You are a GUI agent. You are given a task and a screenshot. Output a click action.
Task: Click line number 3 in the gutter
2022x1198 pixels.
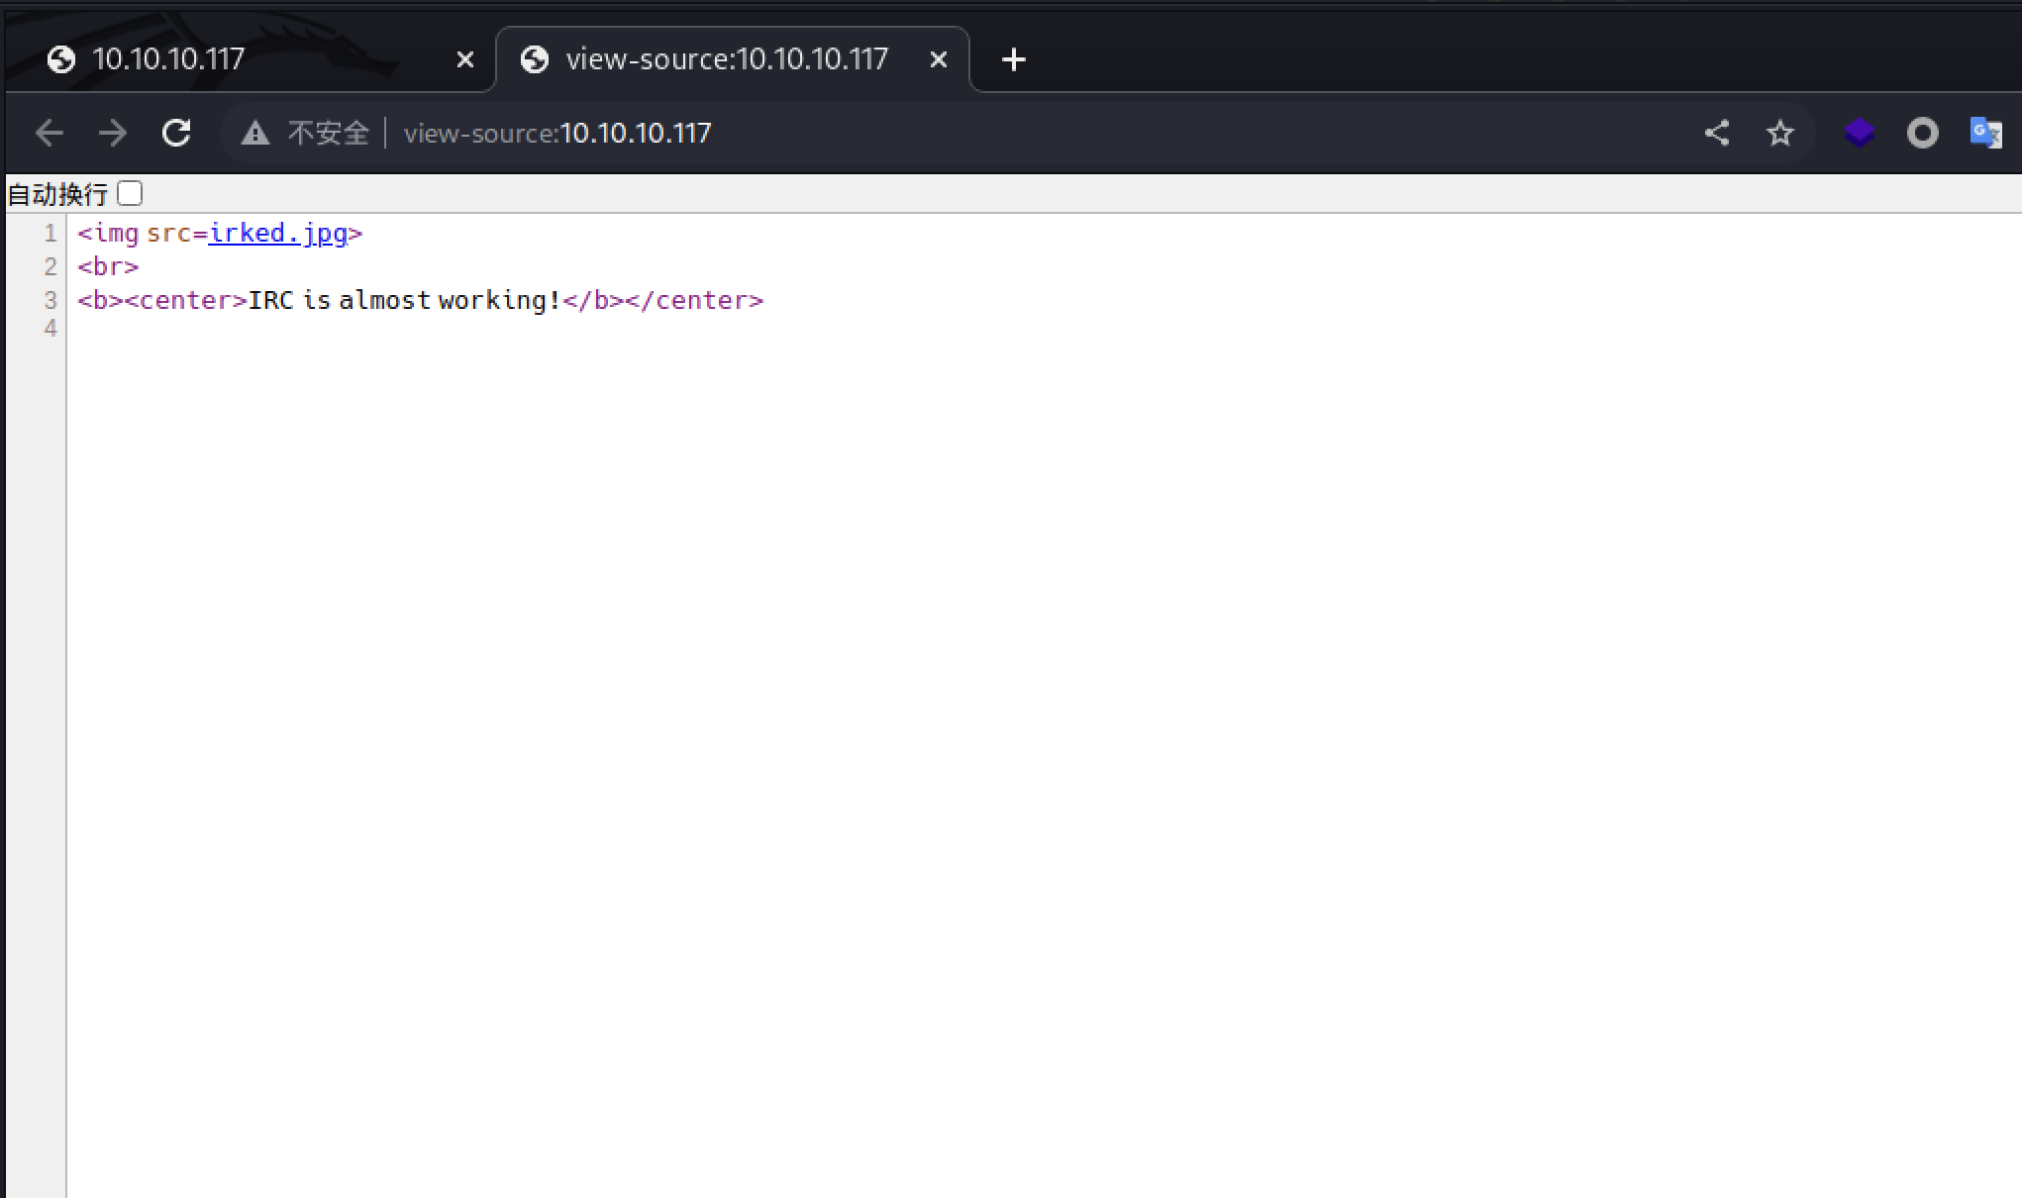[x=51, y=300]
